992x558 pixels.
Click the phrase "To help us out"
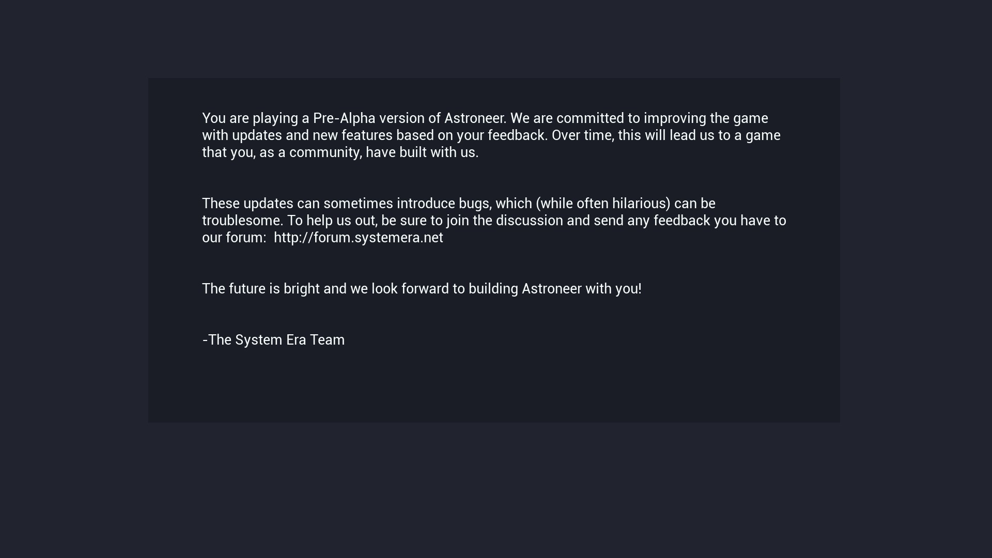332,221
